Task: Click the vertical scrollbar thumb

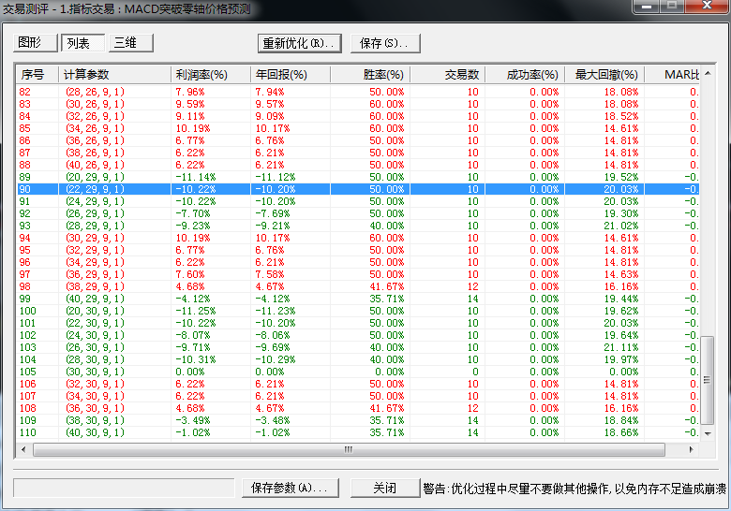Action: pos(708,380)
